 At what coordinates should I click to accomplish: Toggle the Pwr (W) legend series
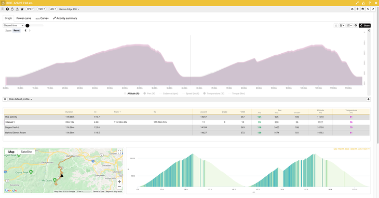(150, 94)
